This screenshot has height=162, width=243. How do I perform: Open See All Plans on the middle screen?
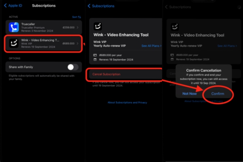pos(151,46)
